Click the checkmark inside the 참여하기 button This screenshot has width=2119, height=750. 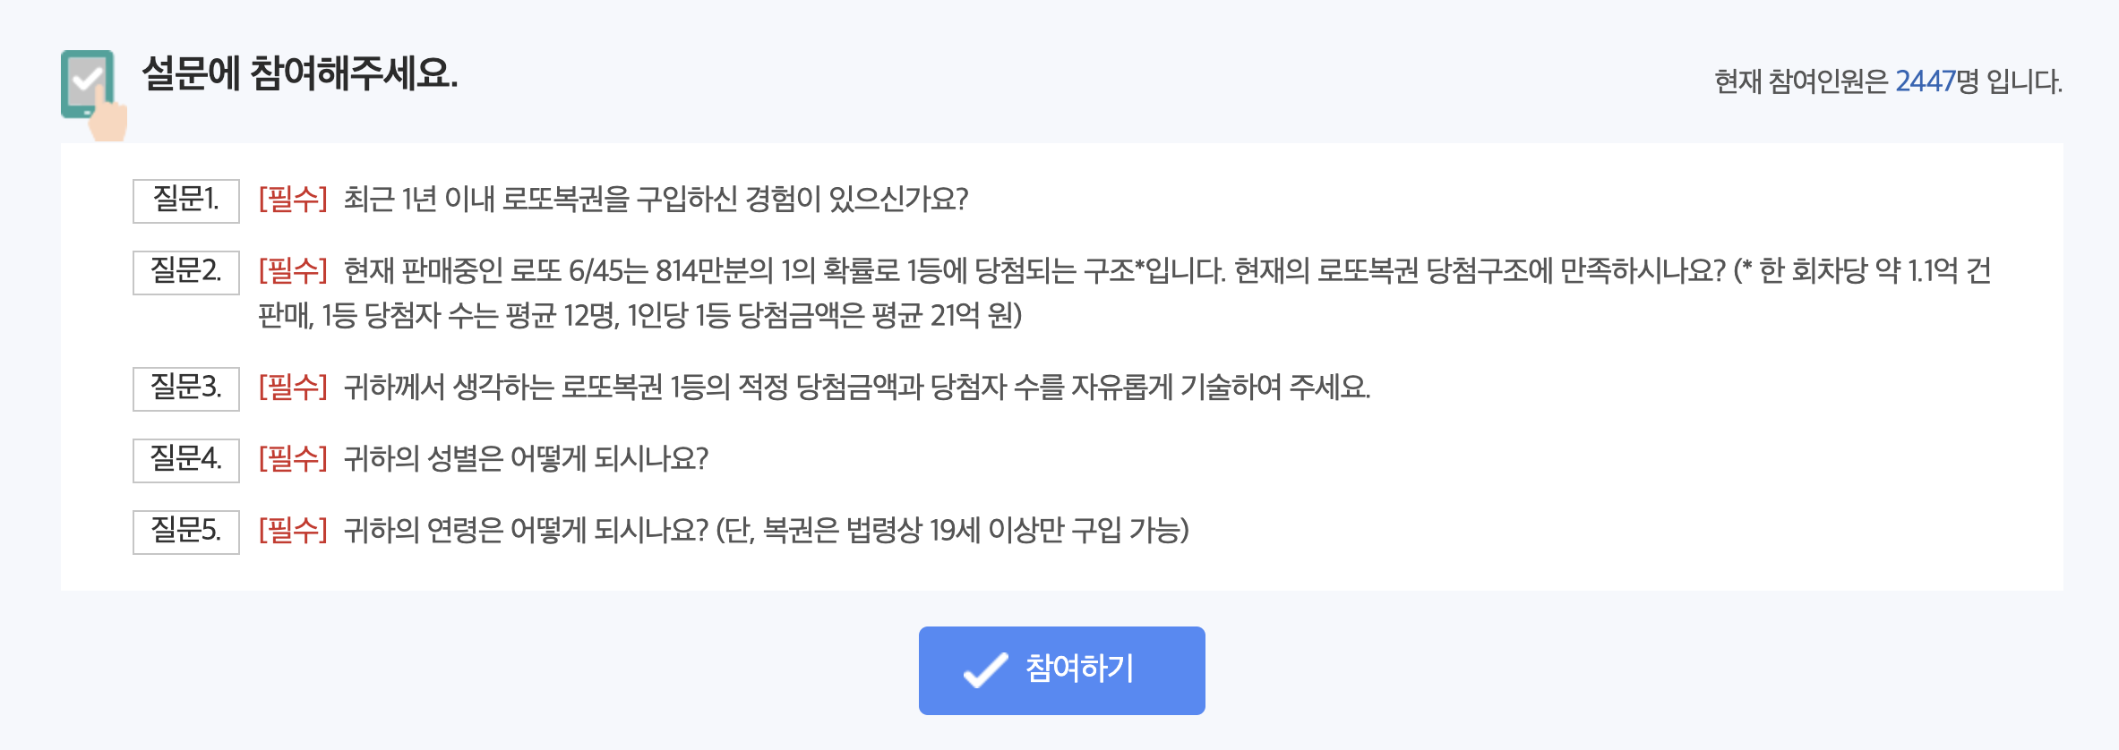click(988, 669)
